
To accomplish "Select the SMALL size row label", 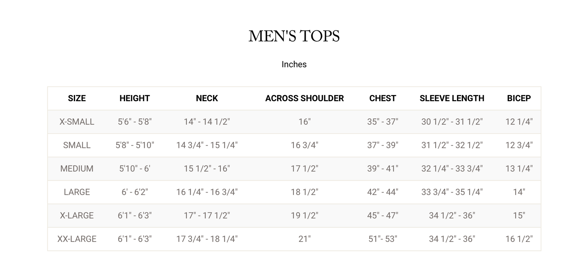I will (x=77, y=145).
